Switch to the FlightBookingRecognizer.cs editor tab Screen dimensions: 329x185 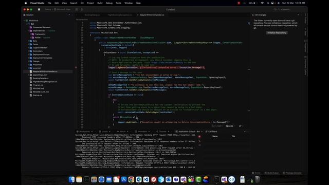tap(120, 15)
